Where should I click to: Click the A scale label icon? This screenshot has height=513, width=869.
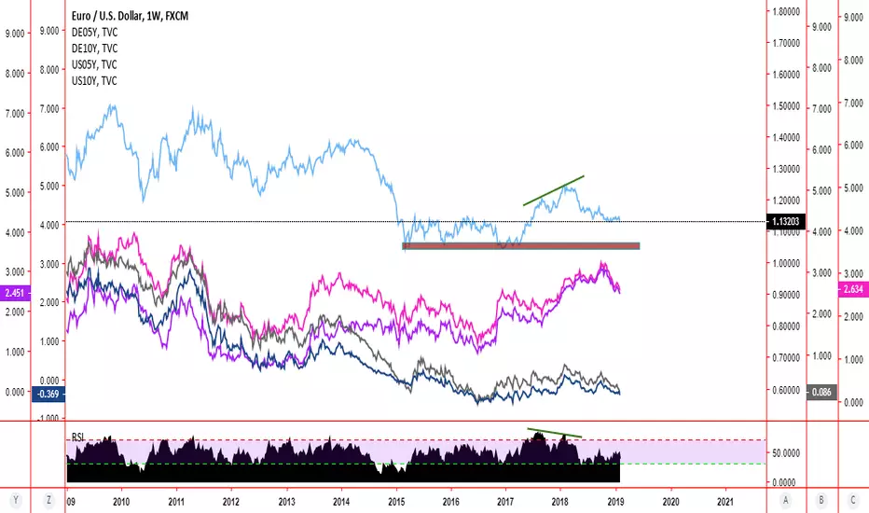(x=785, y=500)
